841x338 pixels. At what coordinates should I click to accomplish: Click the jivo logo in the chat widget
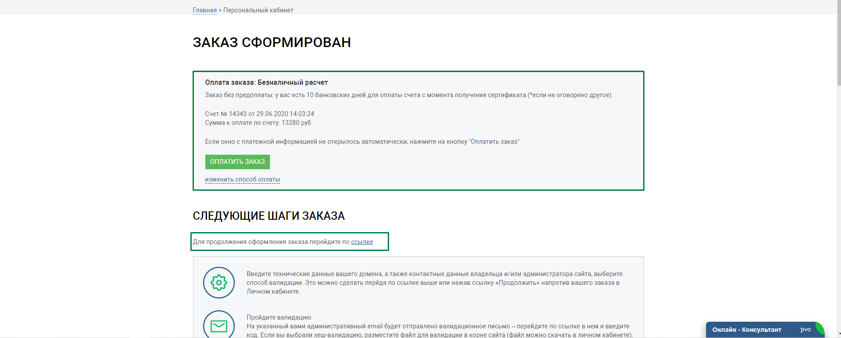805,329
